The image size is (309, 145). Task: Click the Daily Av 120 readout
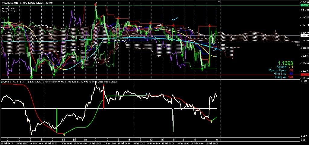tap(284, 77)
